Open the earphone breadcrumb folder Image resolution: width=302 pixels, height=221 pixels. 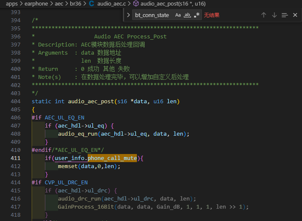point(36,4)
